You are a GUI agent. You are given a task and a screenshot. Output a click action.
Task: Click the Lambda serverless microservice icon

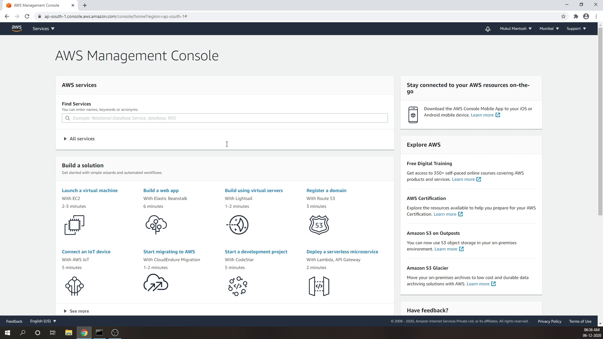(x=319, y=286)
